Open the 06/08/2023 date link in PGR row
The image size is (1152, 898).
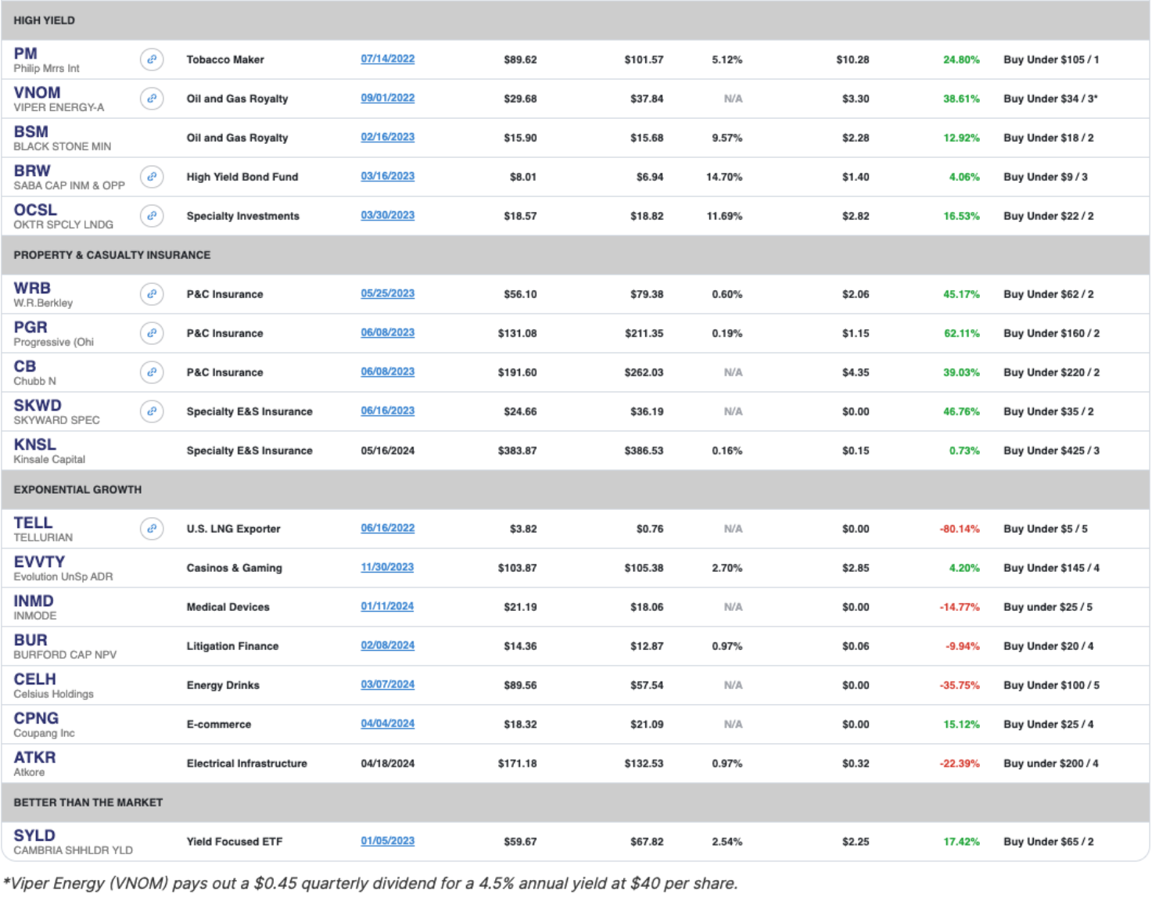pos(388,332)
